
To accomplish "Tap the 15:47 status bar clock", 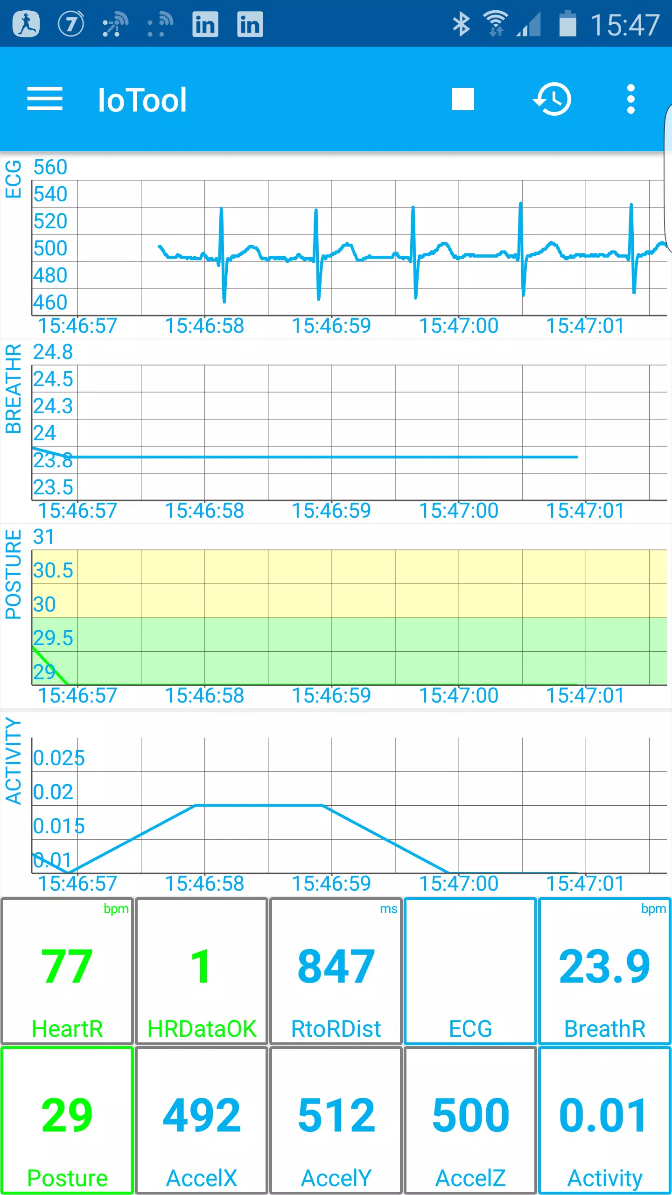I will click(x=625, y=24).
